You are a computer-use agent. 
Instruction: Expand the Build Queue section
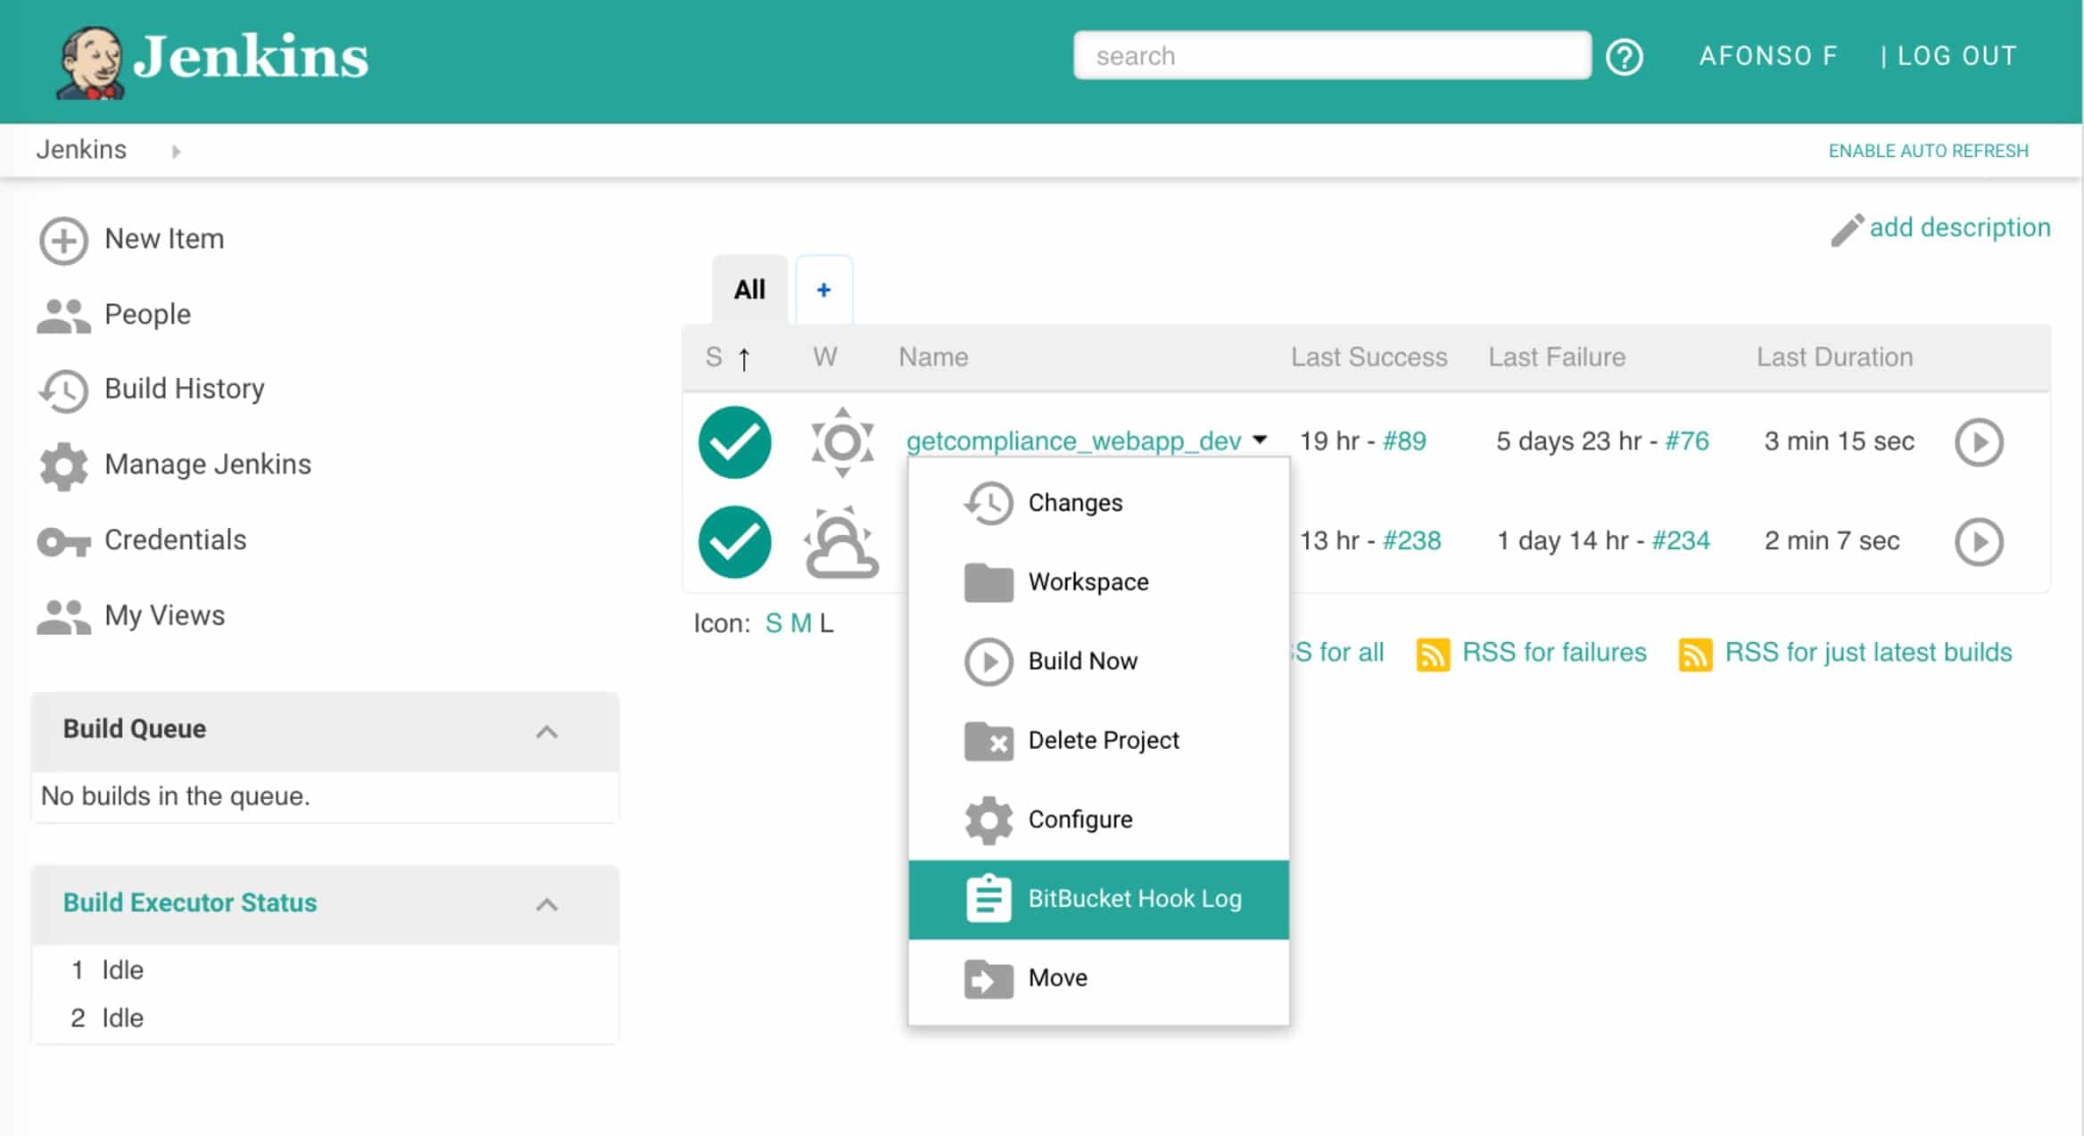click(546, 729)
